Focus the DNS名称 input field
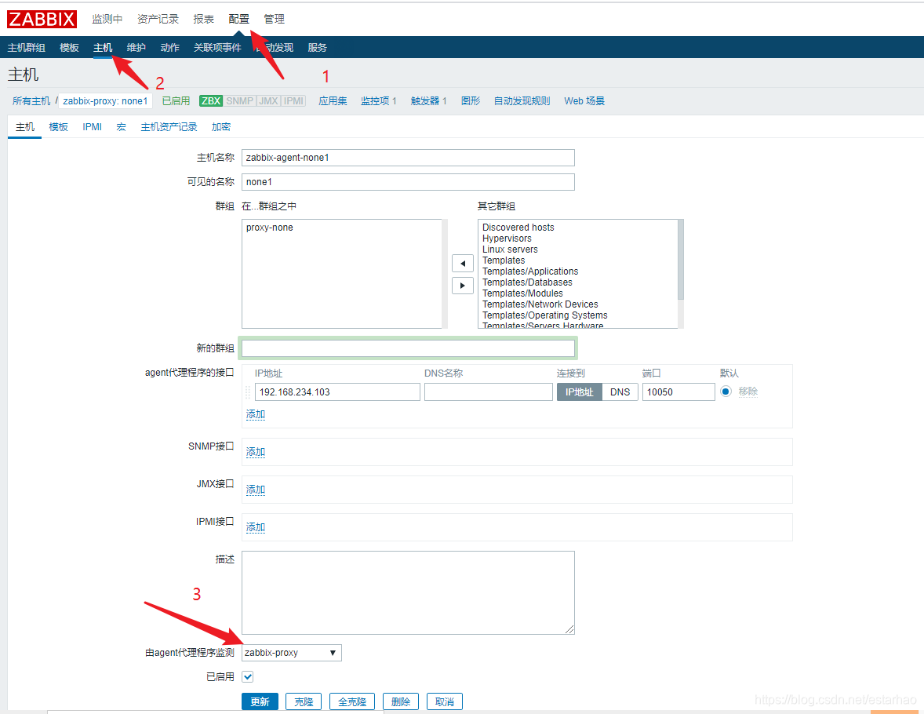Viewport: 924px width, 714px height. pos(489,392)
